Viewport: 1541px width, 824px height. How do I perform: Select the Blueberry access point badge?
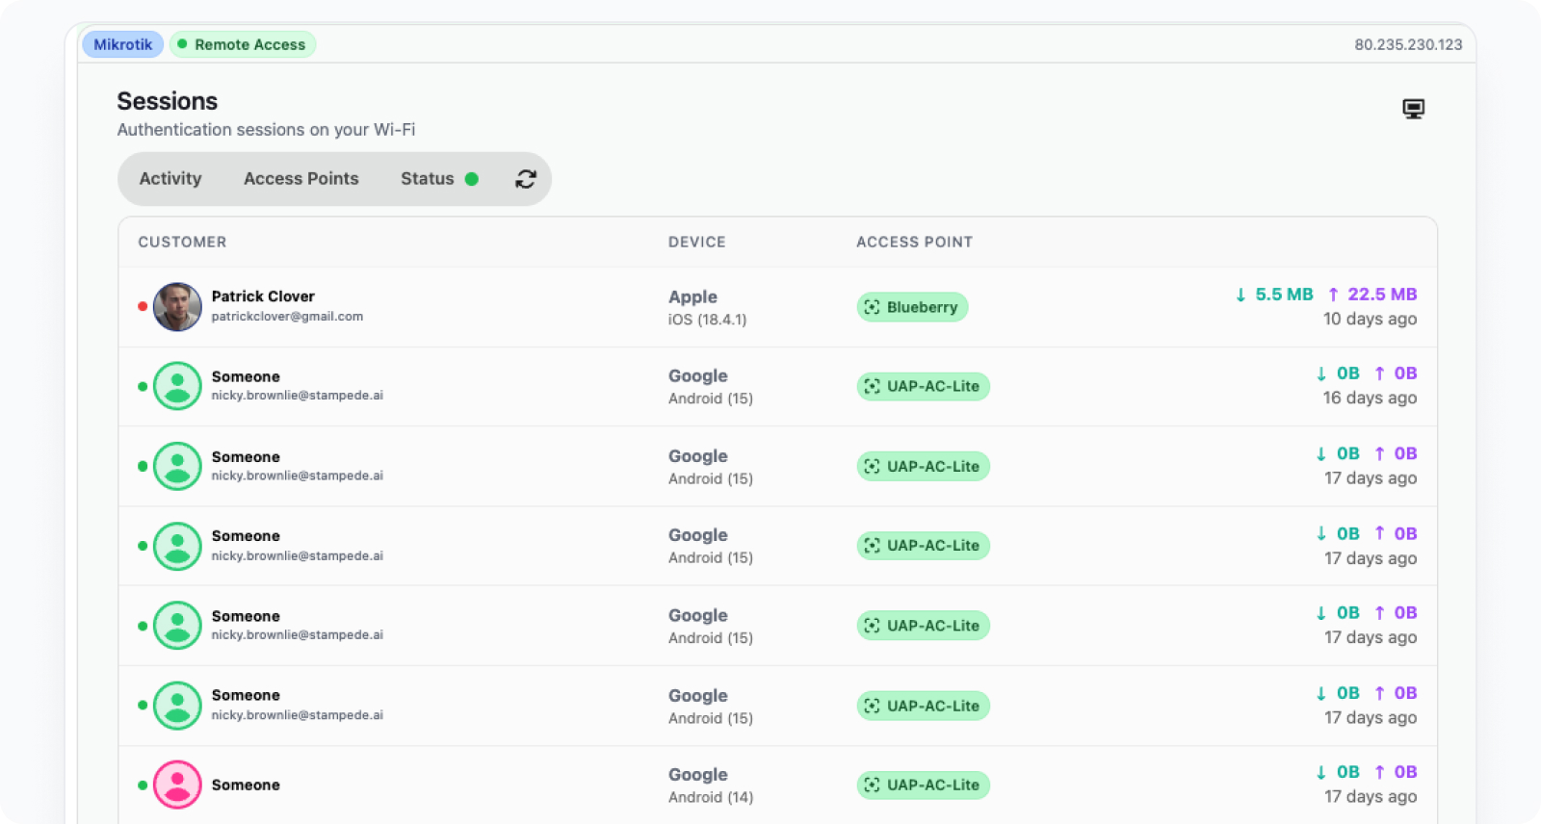(912, 307)
